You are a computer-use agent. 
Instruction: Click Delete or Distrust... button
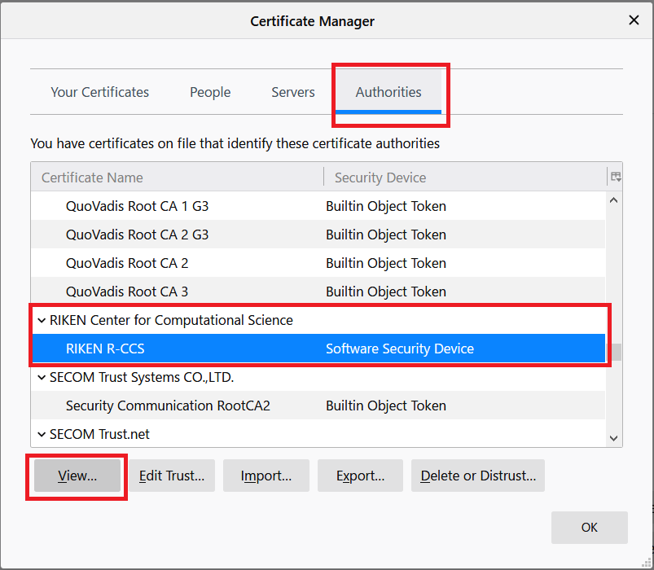click(x=478, y=476)
